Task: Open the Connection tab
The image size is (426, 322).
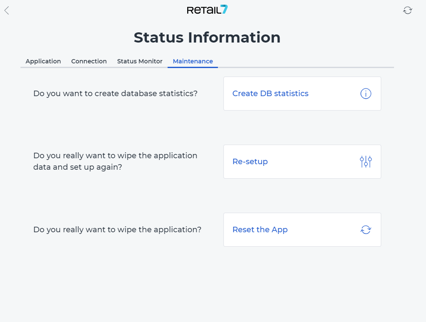Action: coord(89,61)
